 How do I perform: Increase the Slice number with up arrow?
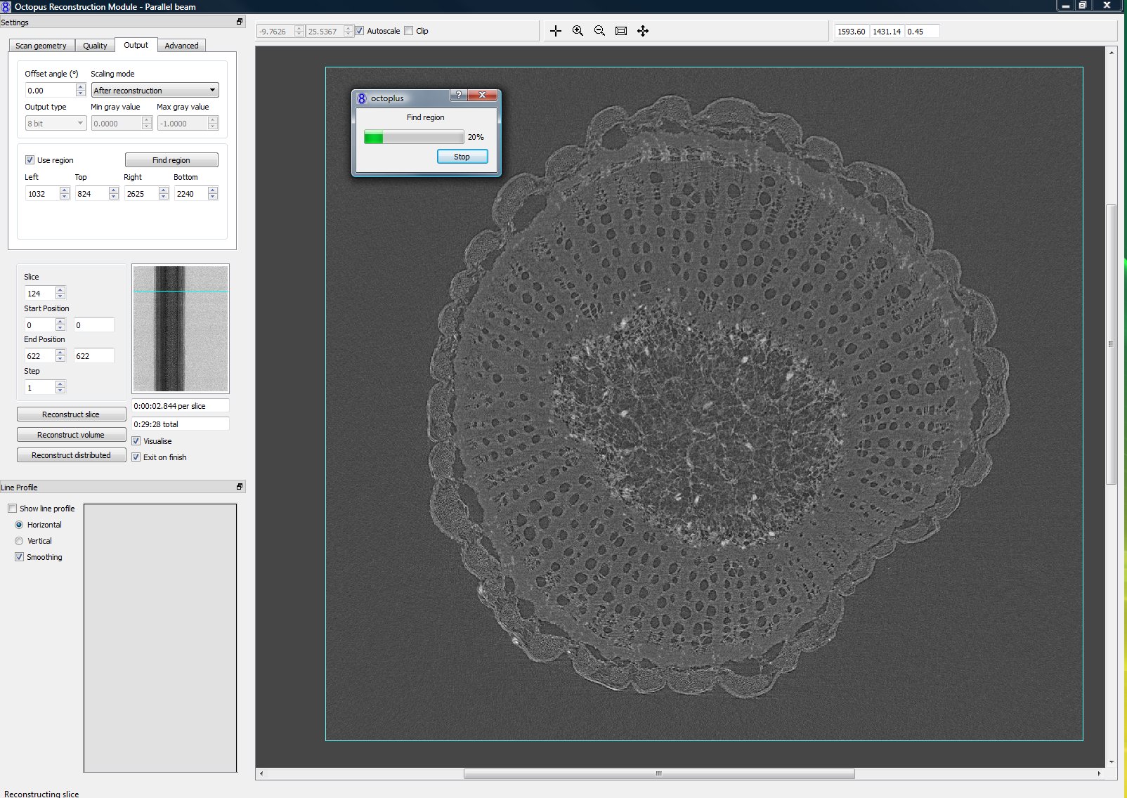click(x=60, y=290)
